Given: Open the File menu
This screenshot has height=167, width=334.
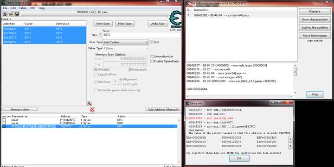Looking at the screenshot, I should (x=5, y=8).
